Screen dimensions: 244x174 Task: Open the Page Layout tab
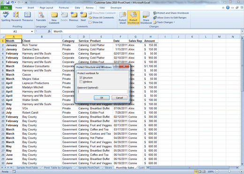(46, 7)
